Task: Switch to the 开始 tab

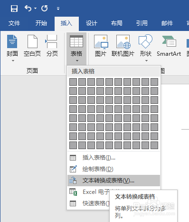Action: (41, 23)
